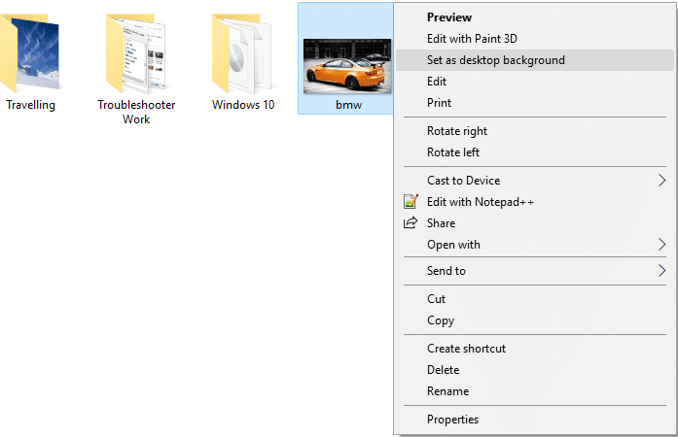Choose Rotate left
This screenshot has width=678, height=437.
(535, 152)
